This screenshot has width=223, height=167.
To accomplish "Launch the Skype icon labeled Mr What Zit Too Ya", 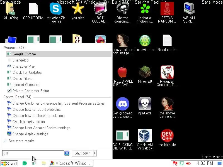I will pos(55,9).
